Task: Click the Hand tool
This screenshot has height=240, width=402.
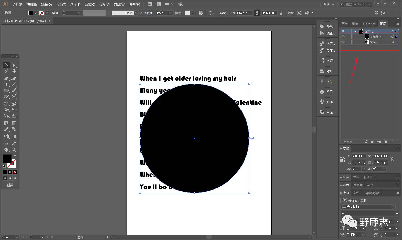Action: (x=6, y=150)
